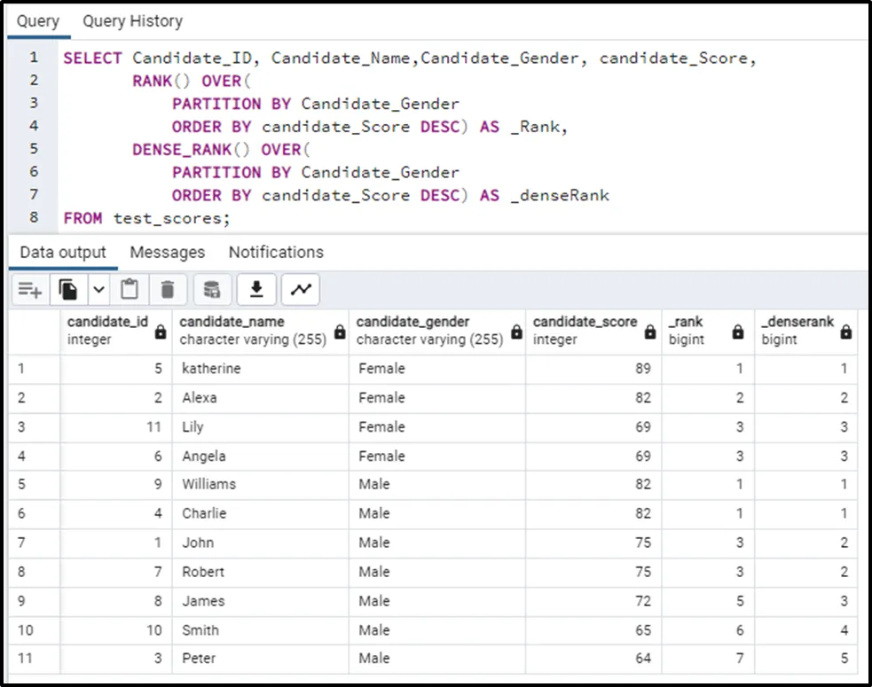Image resolution: width=872 pixels, height=687 pixels.
Task: Click lock icon on candidate_score column
Action: pyautogui.click(x=649, y=331)
